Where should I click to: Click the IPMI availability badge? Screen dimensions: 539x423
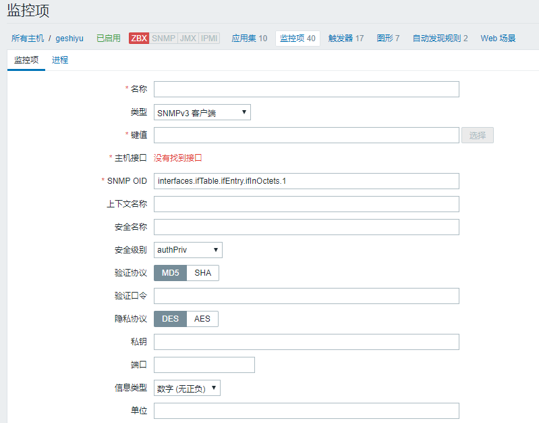tap(210, 39)
